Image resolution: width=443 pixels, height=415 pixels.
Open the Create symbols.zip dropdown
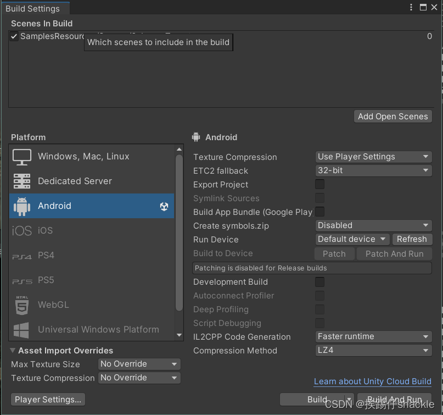[373, 225]
